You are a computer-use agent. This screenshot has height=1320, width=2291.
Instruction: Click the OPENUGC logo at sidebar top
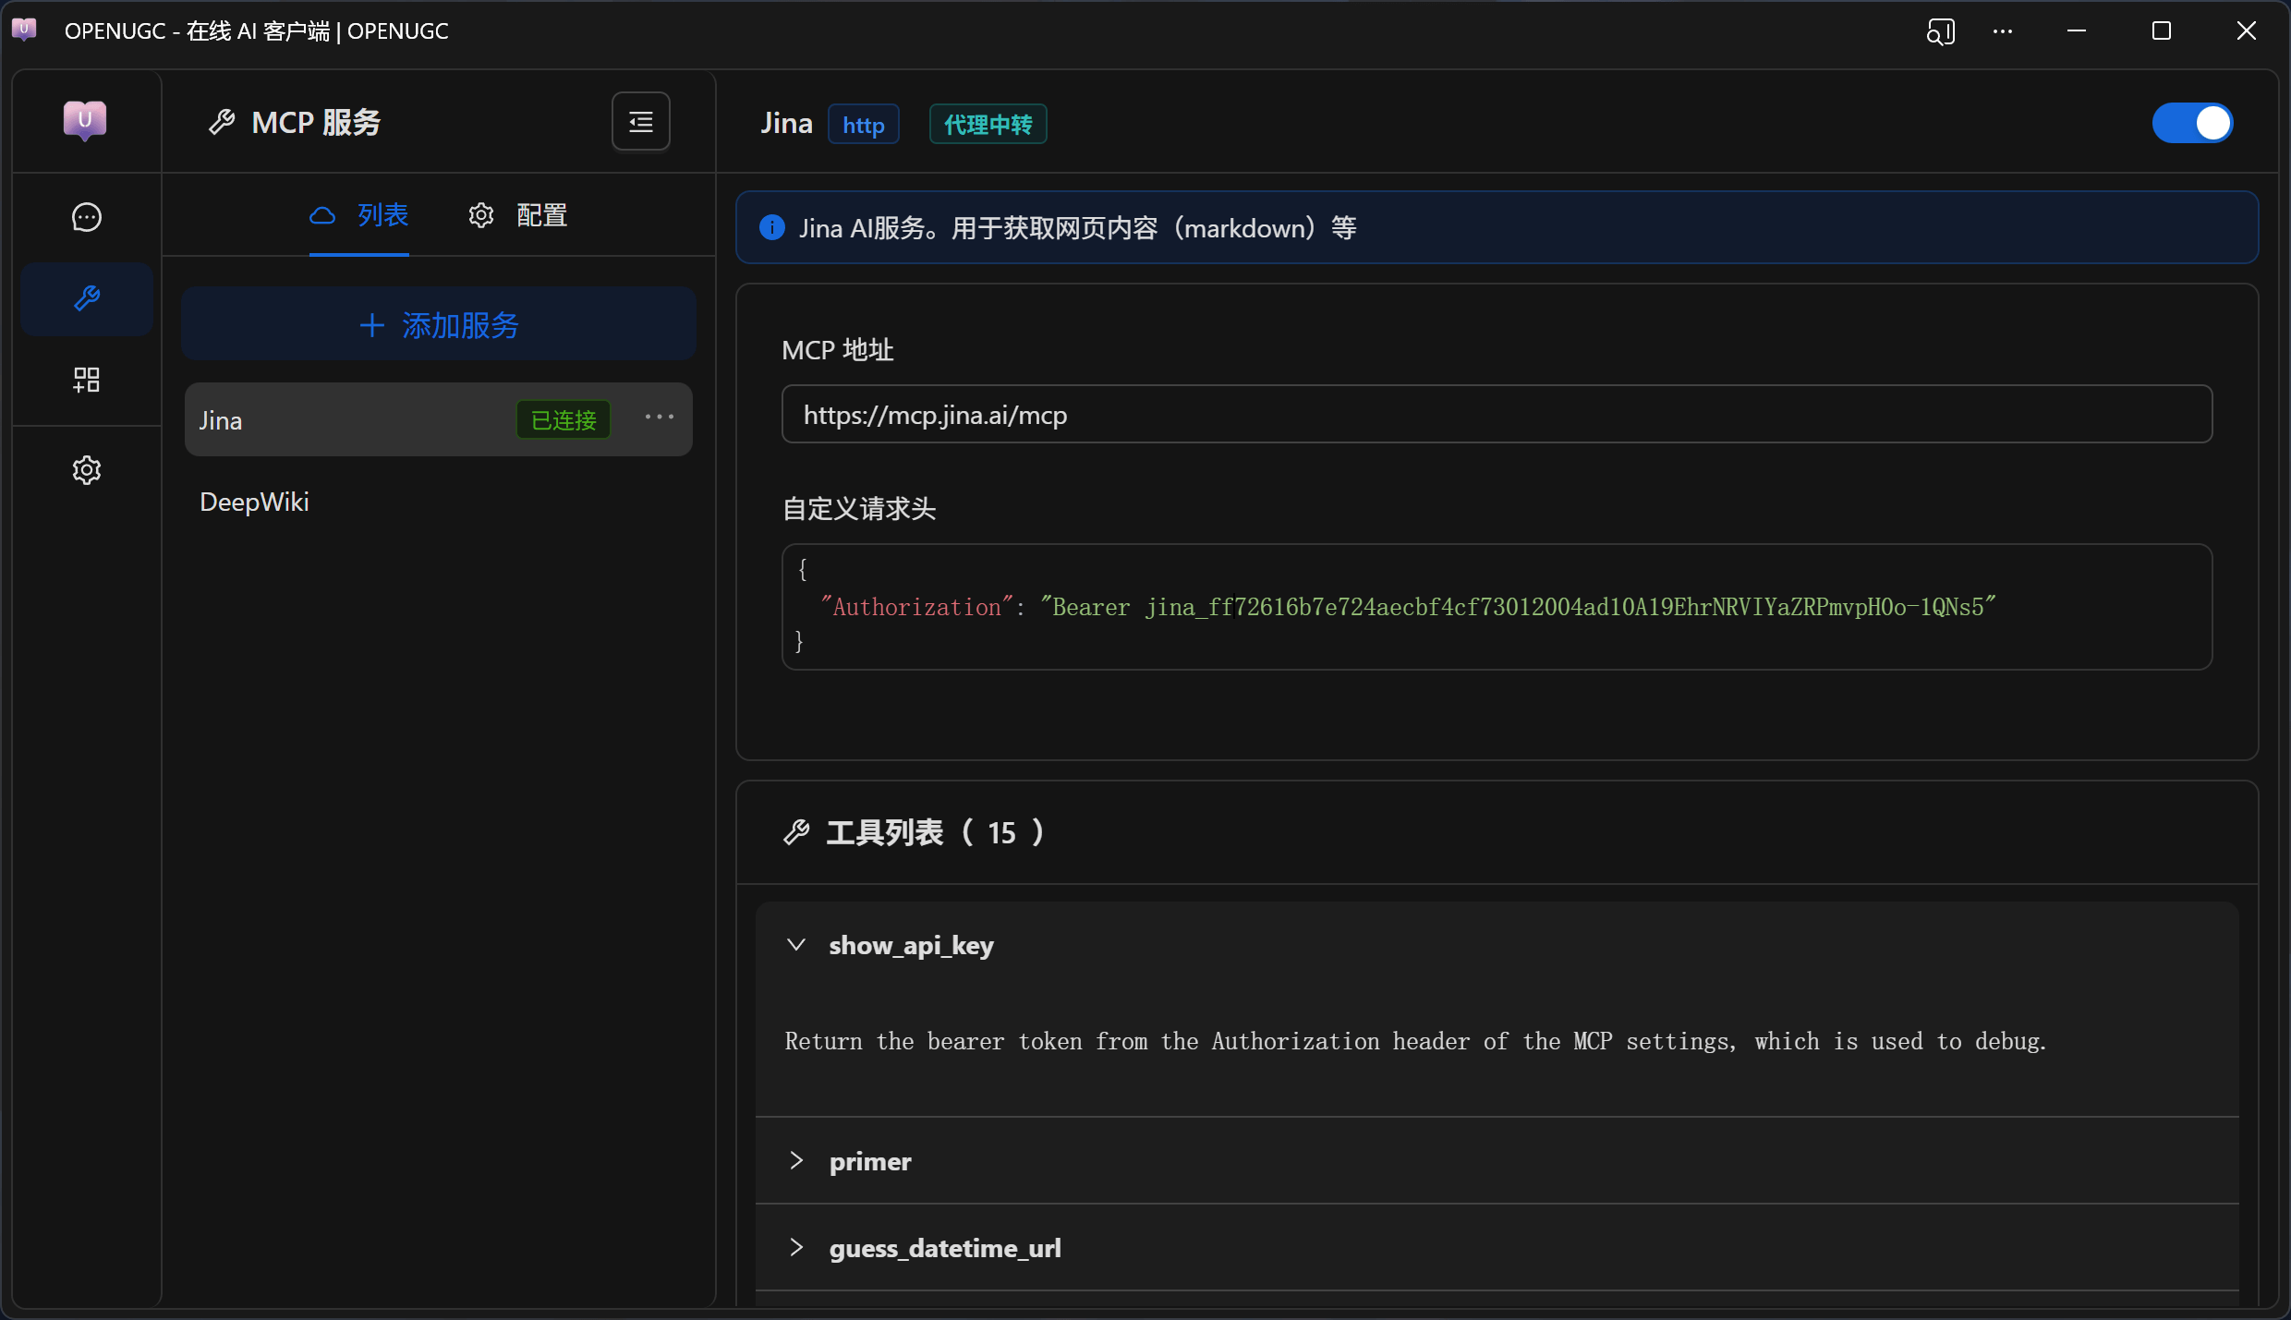pos(85,120)
